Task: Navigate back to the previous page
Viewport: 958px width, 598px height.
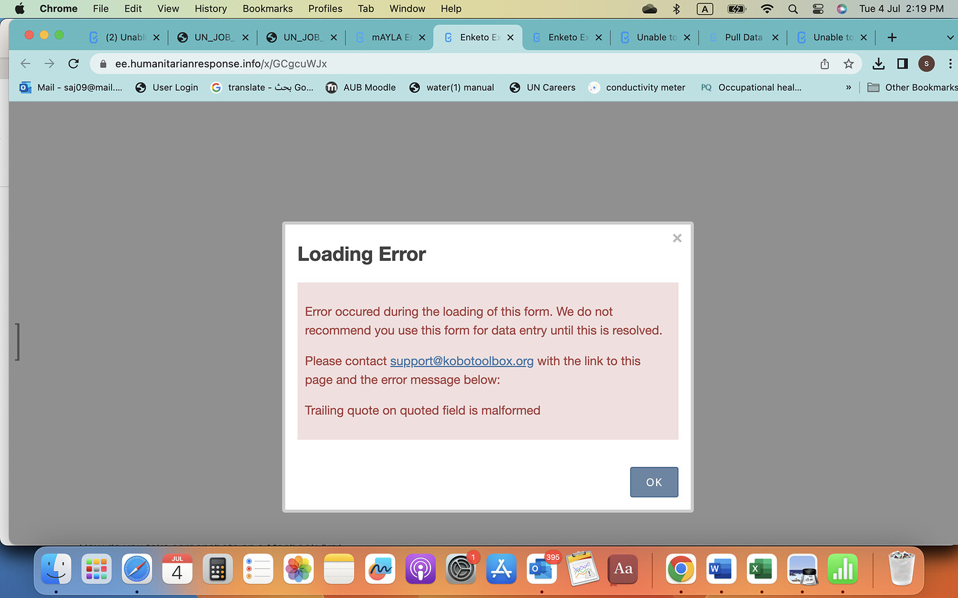Action: tap(25, 63)
